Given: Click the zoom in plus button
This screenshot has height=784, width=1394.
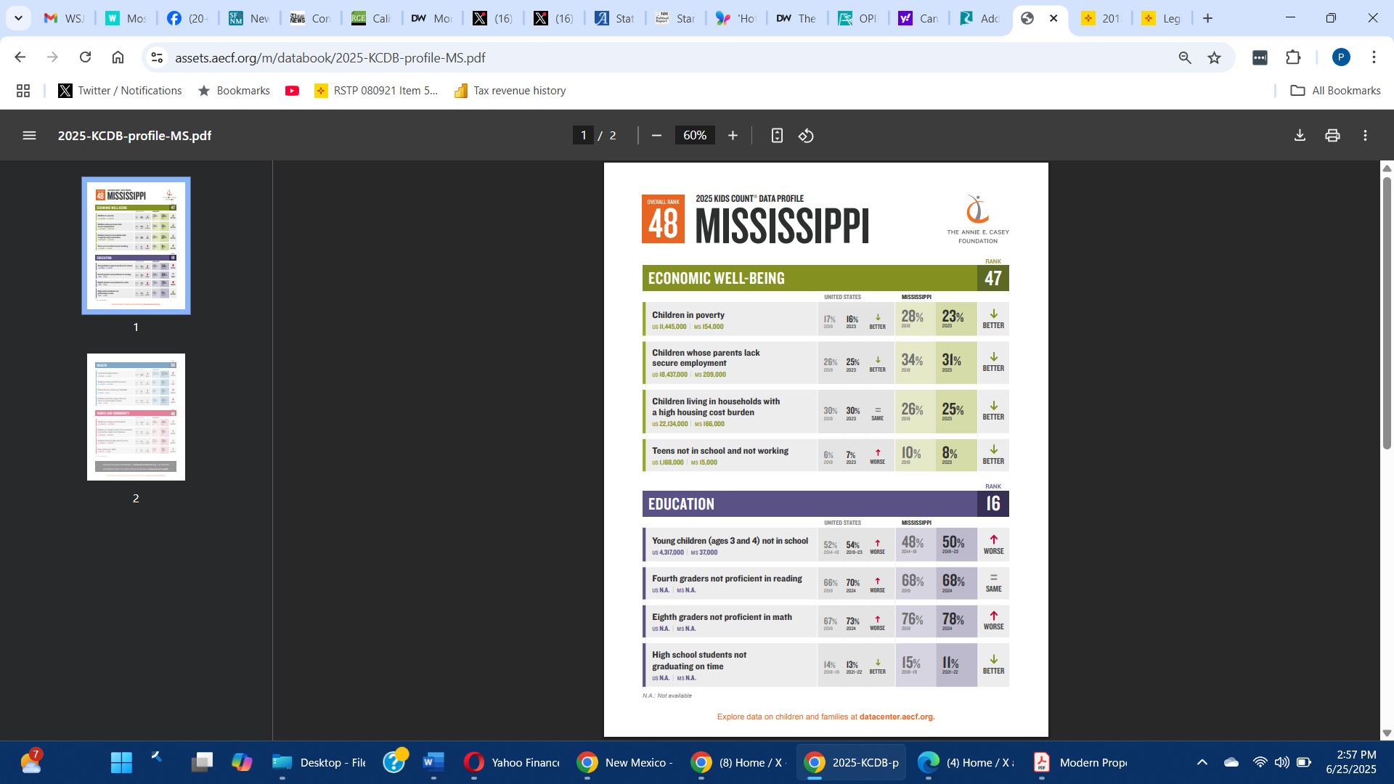Looking at the screenshot, I should (733, 136).
